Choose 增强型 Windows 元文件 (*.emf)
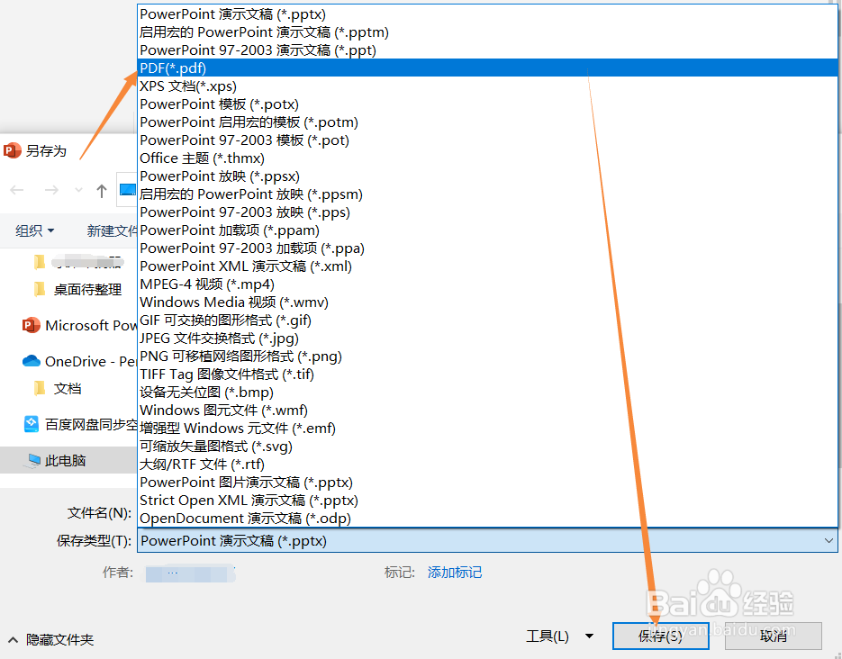 click(x=487, y=429)
